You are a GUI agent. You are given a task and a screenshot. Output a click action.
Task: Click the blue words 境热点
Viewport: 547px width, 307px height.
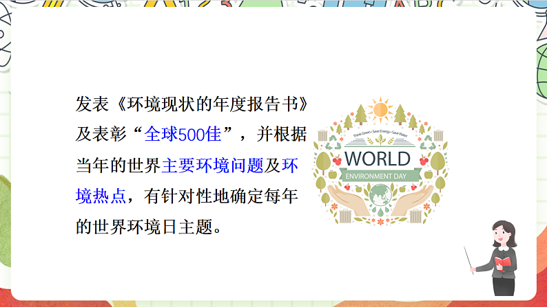101,196
